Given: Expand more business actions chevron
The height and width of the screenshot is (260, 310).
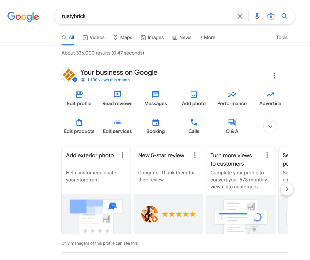Looking at the screenshot, I should click(x=270, y=127).
